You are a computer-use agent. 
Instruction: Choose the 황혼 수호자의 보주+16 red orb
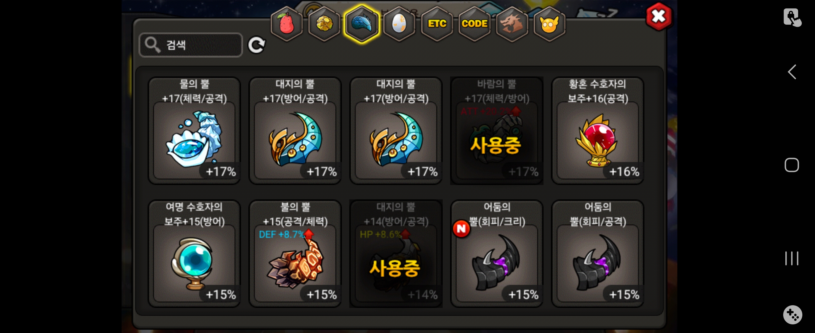(598, 130)
